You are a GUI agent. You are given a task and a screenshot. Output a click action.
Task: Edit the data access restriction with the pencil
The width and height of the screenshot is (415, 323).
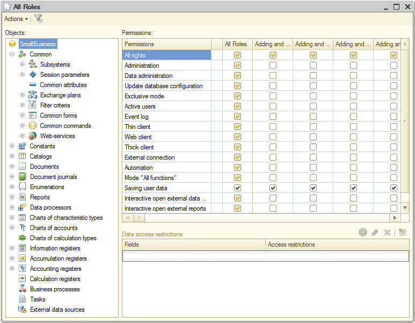coord(375,232)
